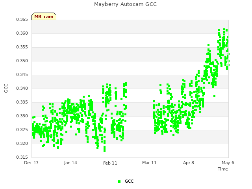Click the Jan 14 x-axis label
This screenshot has width=252, height=189.
pos(70,163)
